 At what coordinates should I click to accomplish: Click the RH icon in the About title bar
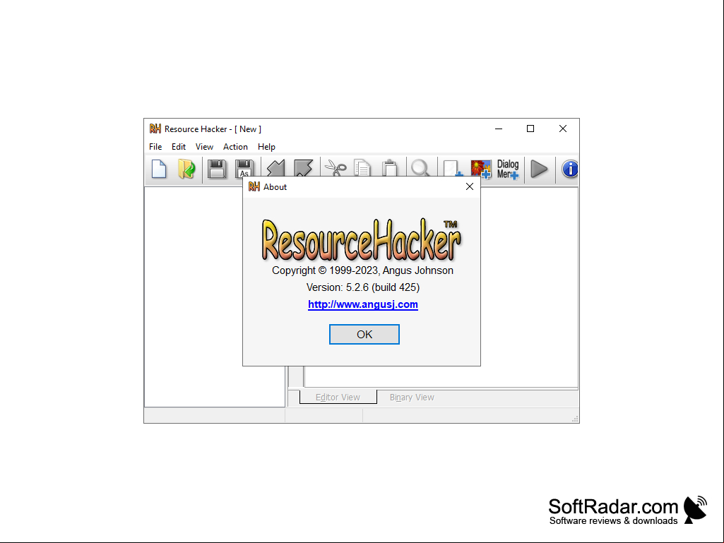pos(254,186)
